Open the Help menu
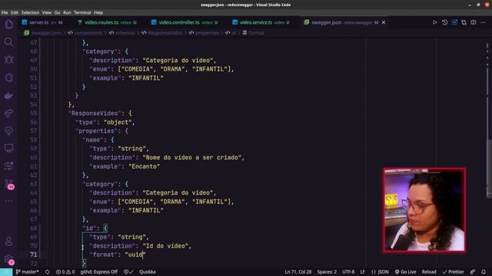The height and width of the screenshot is (276, 492). (98, 13)
